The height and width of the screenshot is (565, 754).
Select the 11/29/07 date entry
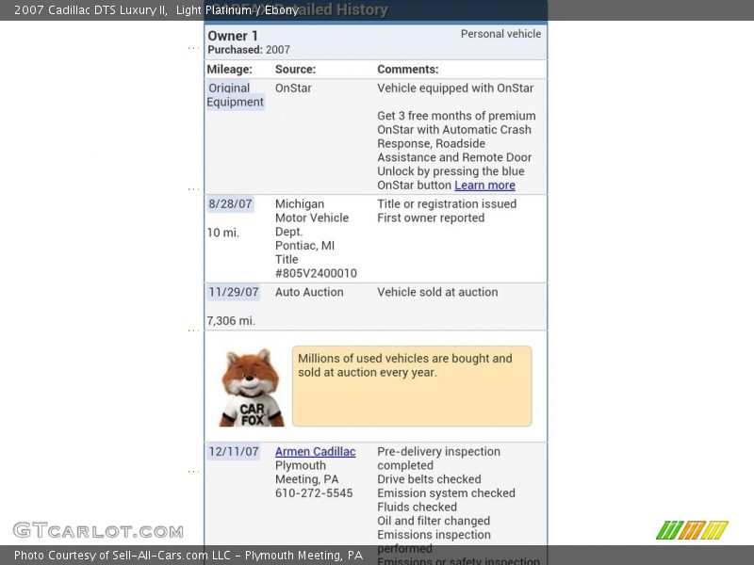[233, 292]
